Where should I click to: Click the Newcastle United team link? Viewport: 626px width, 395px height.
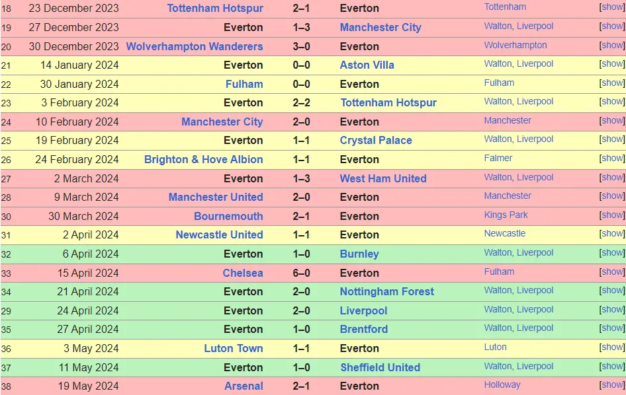pyautogui.click(x=219, y=235)
